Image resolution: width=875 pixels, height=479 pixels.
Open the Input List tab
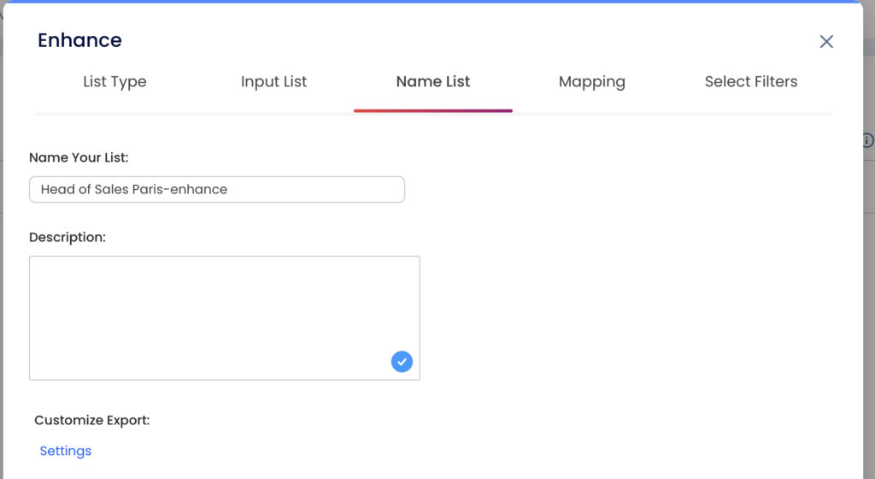click(x=273, y=81)
